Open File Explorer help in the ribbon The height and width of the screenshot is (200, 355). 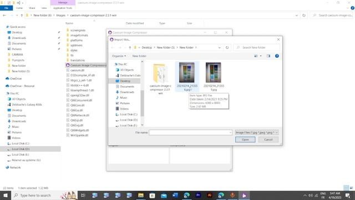pyautogui.click(x=353, y=8)
